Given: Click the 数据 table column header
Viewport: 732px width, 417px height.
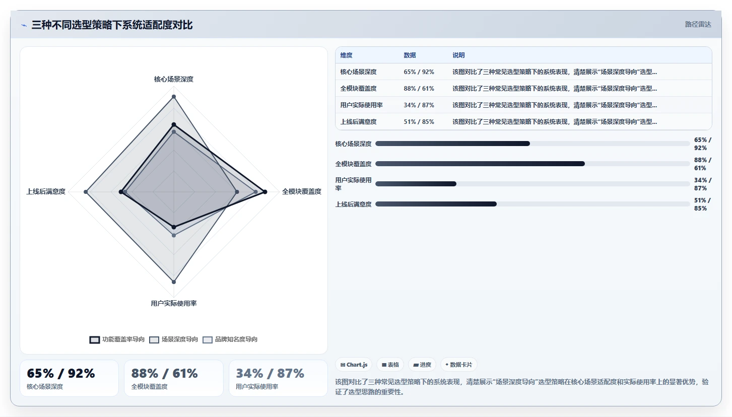Looking at the screenshot, I should (410, 55).
